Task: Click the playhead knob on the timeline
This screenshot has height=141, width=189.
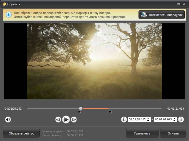Action: [x=81, y=109]
